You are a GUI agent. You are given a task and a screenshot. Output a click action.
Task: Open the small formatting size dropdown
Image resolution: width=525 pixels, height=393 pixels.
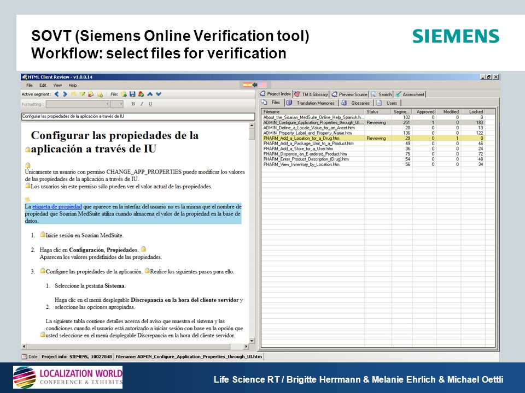click(x=117, y=104)
